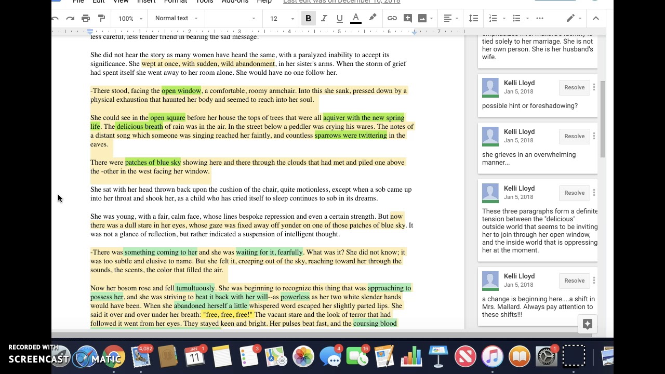Open Calendar app in the Dock
665x374 pixels.
[195, 357]
